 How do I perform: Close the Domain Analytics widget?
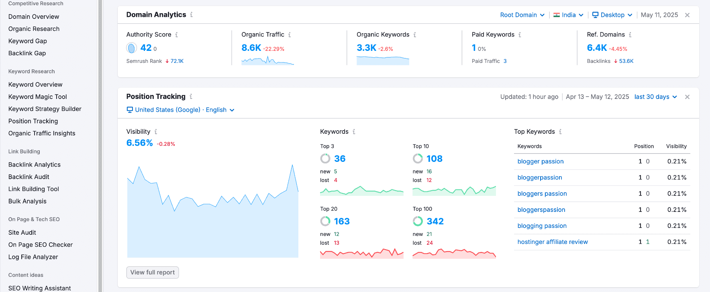point(687,15)
